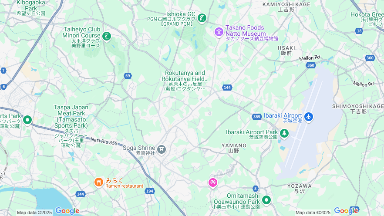The width and height of the screenshot is (384, 216).
Task: Click the sports park marker at left edge
Action: (27, 120)
